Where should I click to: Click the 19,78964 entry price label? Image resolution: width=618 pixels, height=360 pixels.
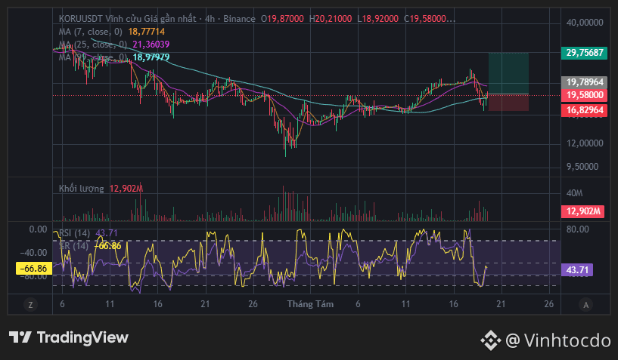click(585, 82)
